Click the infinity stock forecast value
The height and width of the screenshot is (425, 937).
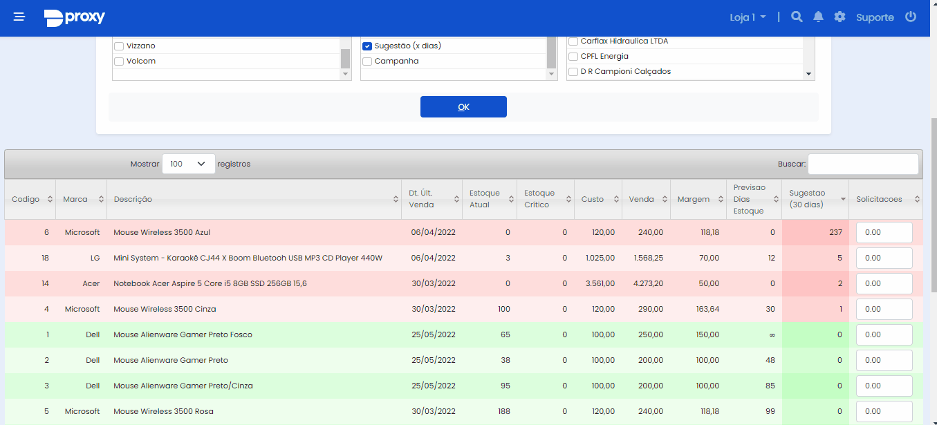(x=772, y=334)
